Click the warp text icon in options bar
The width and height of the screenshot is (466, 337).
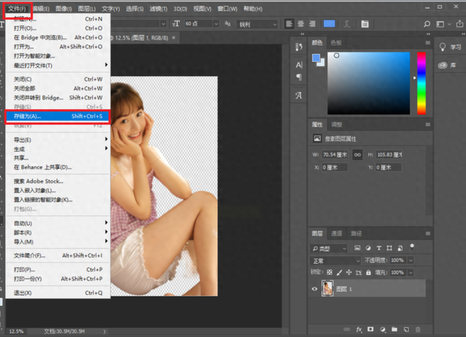click(347, 24)
